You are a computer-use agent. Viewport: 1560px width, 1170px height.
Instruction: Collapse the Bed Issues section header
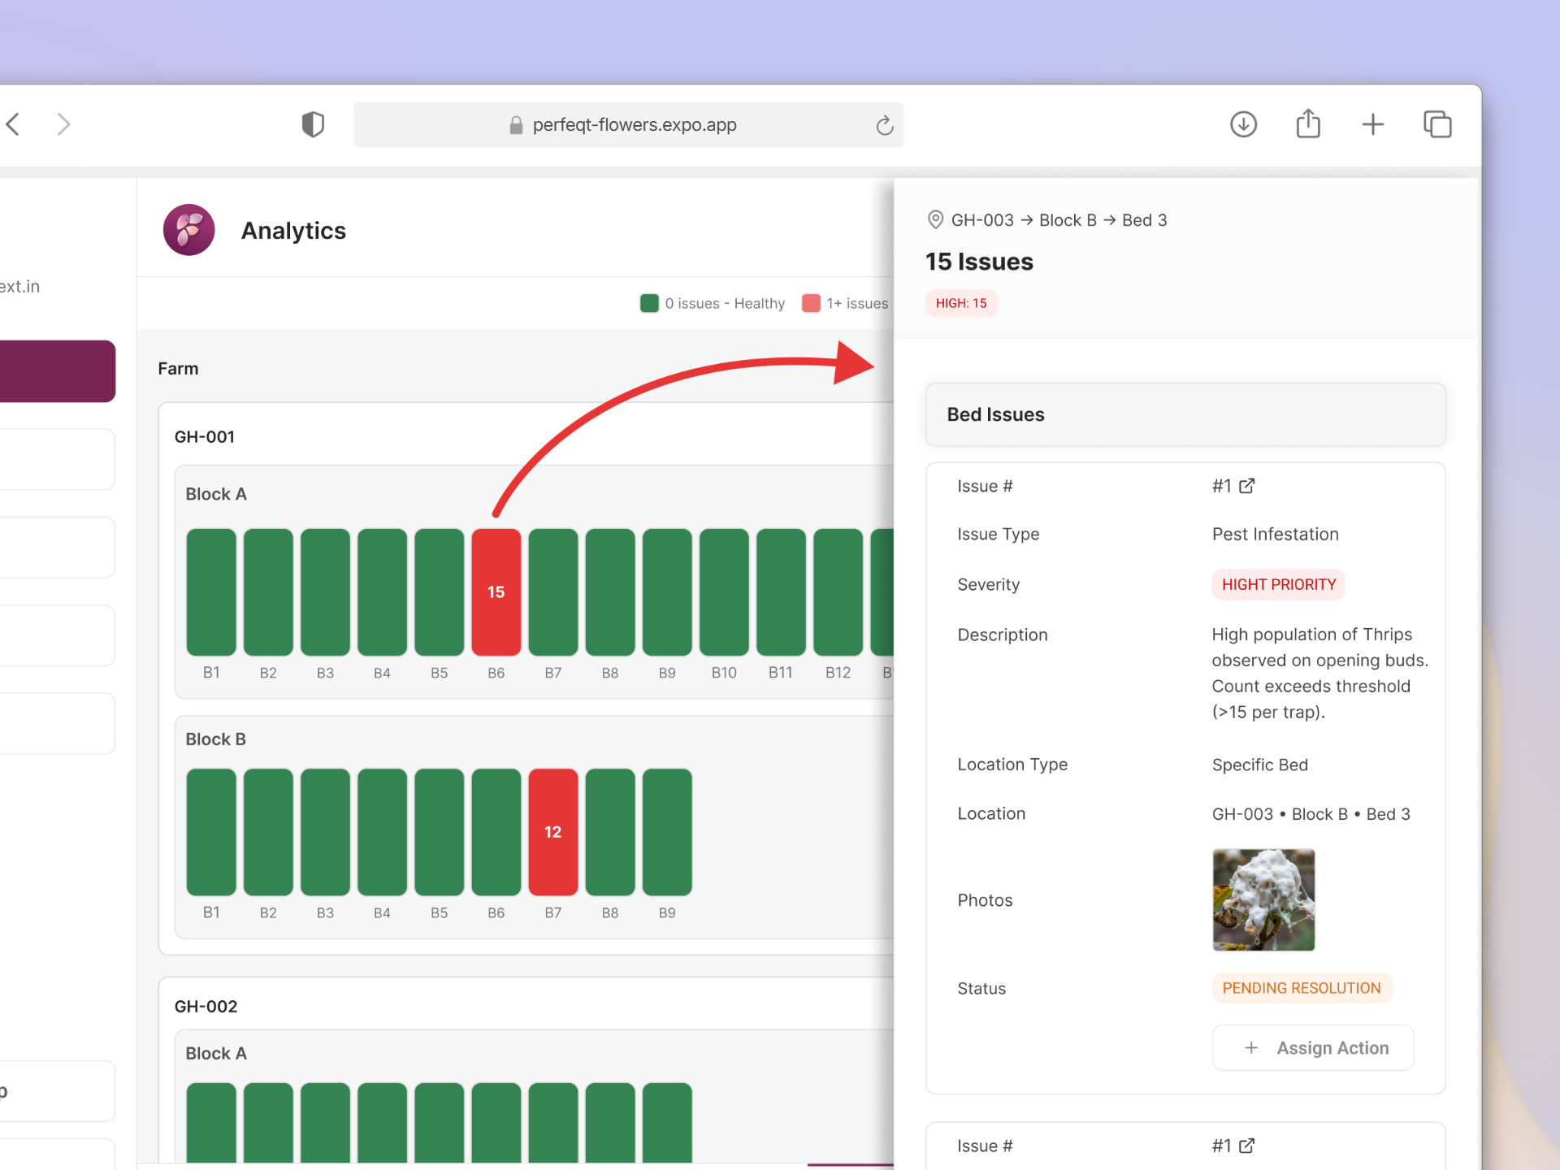pyautogui.click(x=995, y=414)
